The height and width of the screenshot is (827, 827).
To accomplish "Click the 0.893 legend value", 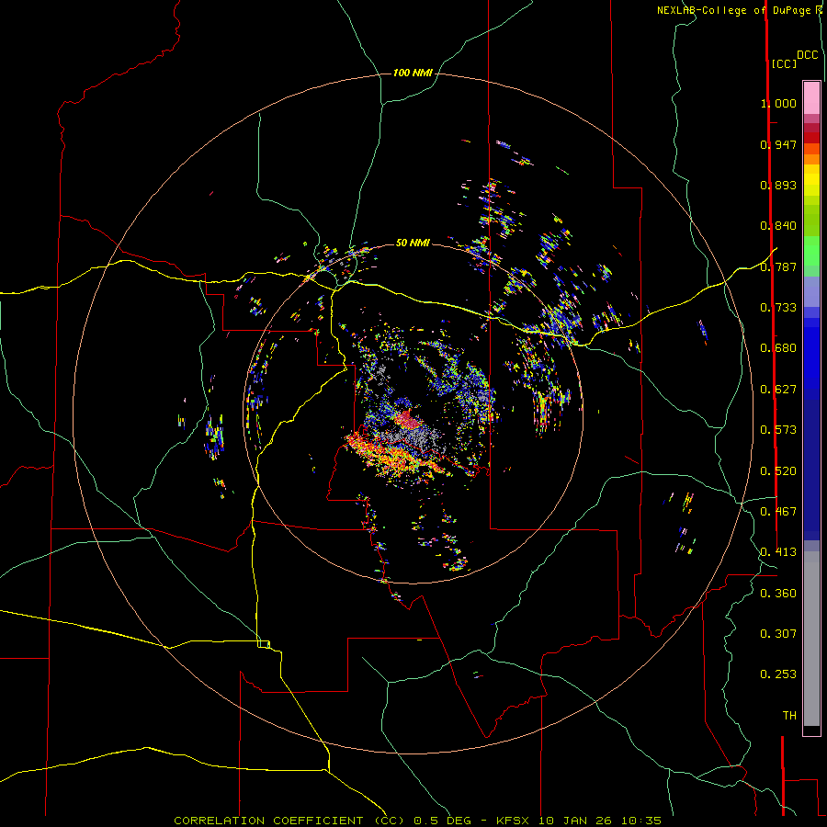I will [778, 185].
